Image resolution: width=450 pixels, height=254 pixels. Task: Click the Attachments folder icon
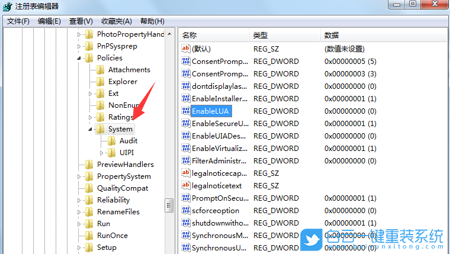100,70
